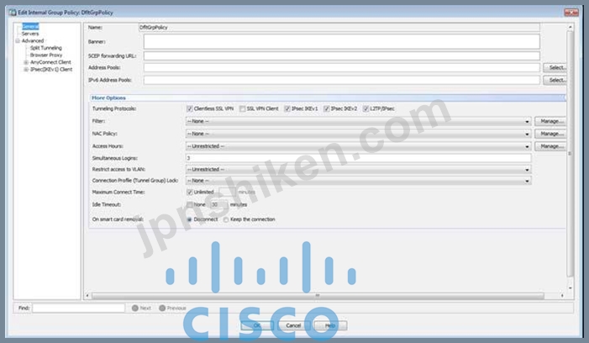The image size is (589, 343).
Task: Toggle Idle Timeout None checkbox
Action: 190,205
